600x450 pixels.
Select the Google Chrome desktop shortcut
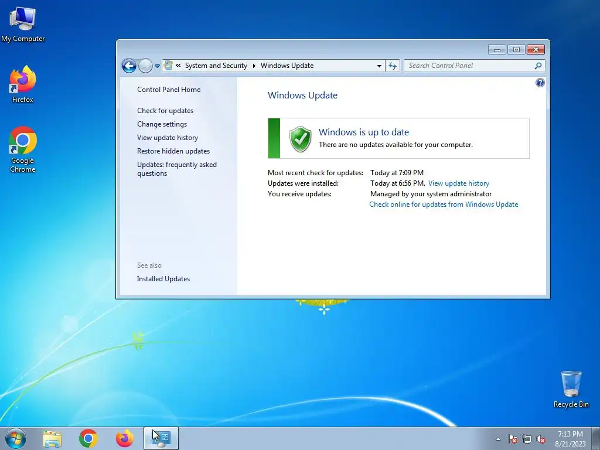23,149
